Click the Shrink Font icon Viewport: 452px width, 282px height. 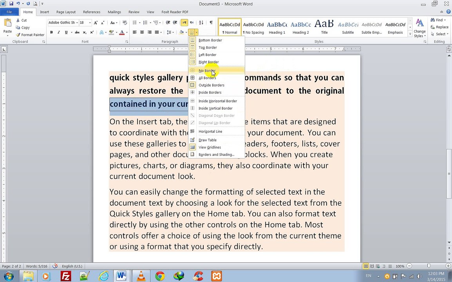103,22
